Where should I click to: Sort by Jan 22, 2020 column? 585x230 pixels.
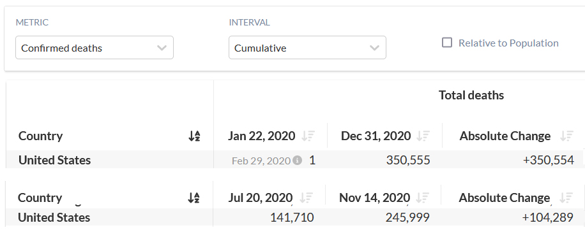point(308,136)
